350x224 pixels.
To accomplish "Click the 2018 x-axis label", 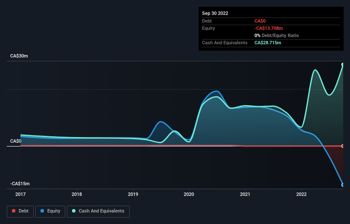I will (77, 194).
